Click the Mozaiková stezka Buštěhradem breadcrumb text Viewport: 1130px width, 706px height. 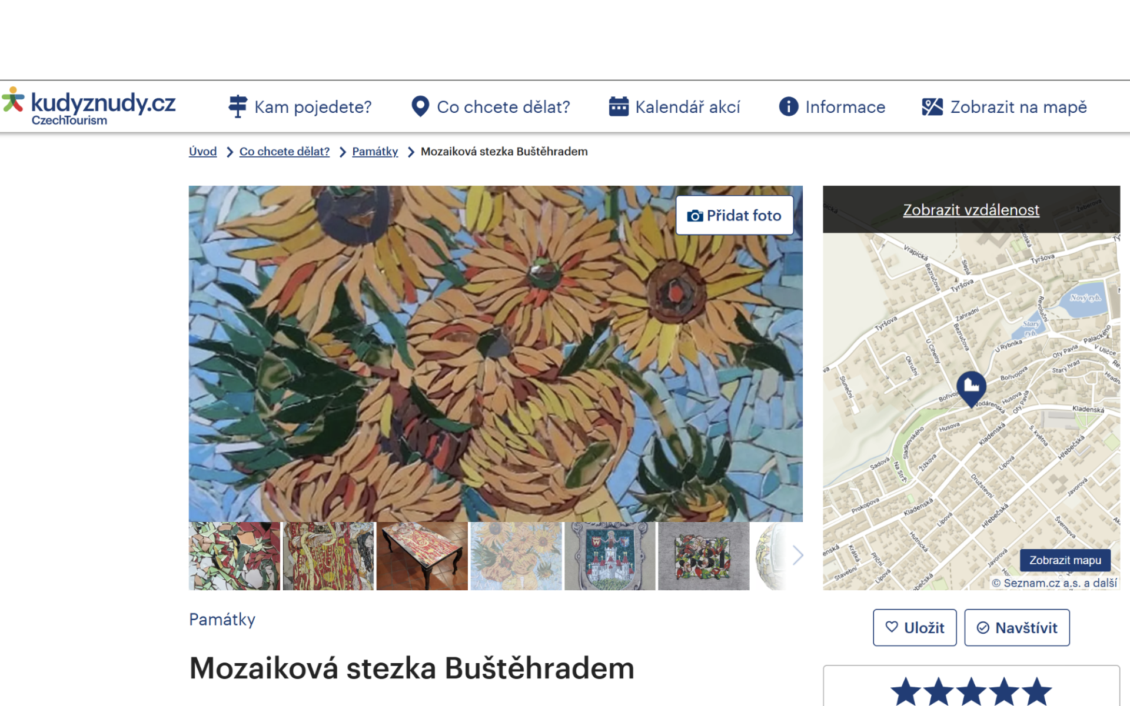504,152
